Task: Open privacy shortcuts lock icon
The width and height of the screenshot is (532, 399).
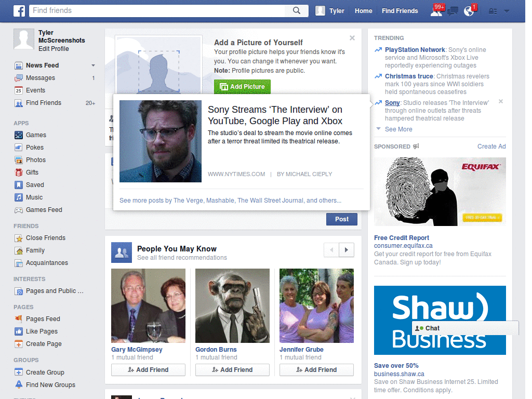Action: [x=493, y=11]
